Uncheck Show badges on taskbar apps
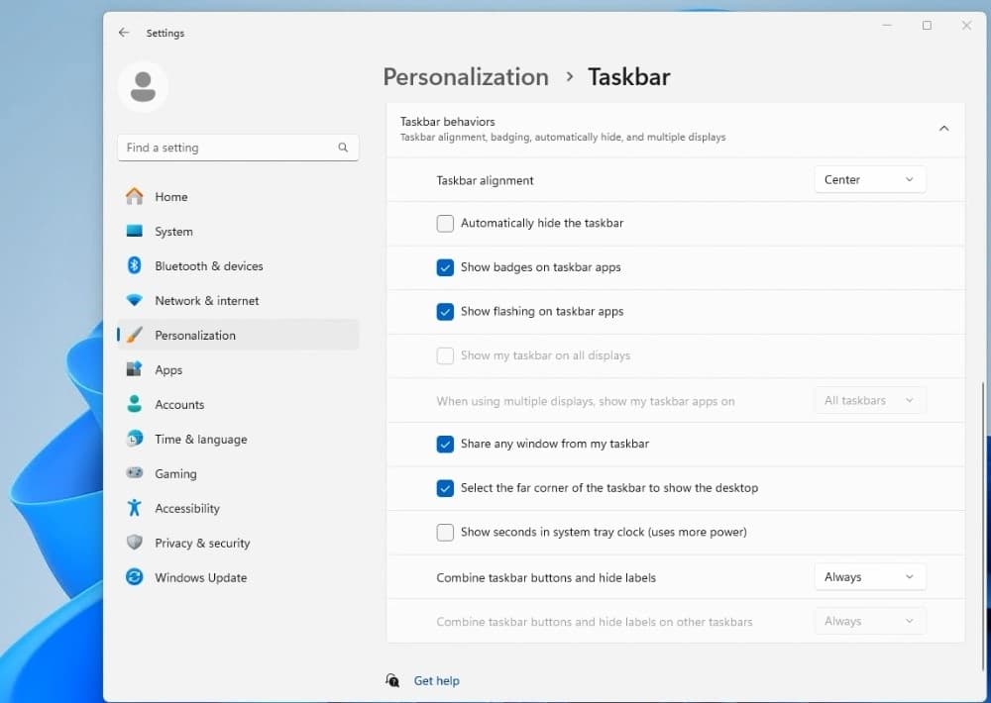The image size is (991, 703). coord(445,267)
